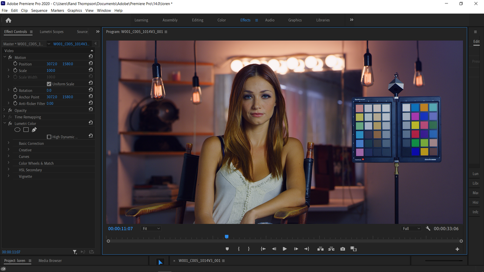This screenshot has width=484, height=272.
Task: Toggle the Lumetri Color fx switch
Action: [x=10, y=124]
